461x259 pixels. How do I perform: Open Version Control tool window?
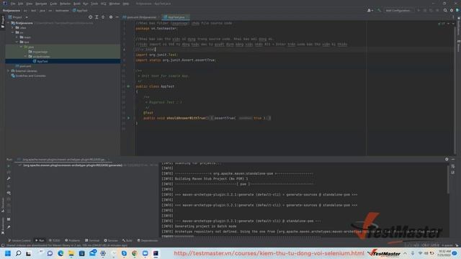click(x=19, y=240)
